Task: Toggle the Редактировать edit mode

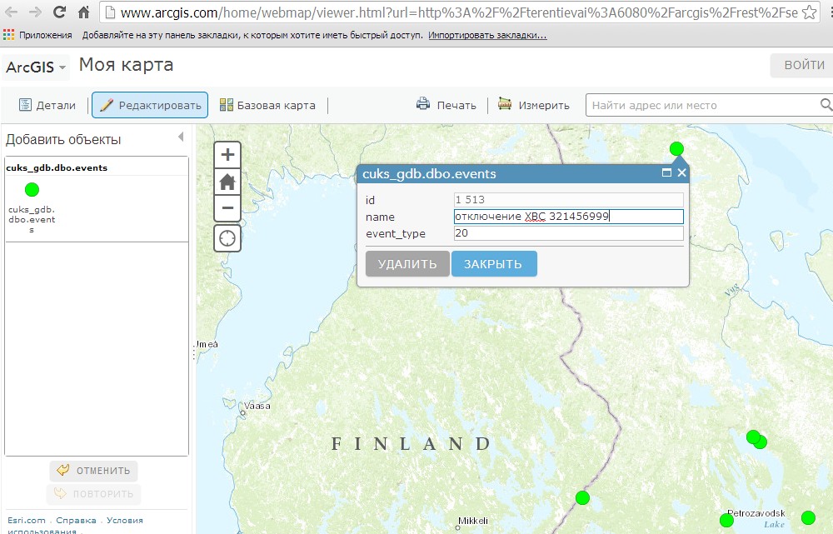Action: 150,106
